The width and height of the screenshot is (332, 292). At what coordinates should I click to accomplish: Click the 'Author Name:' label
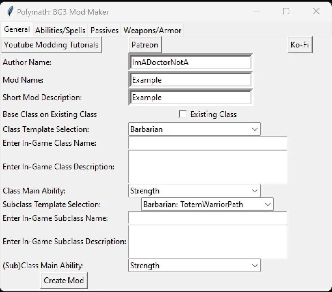(27, 62)
